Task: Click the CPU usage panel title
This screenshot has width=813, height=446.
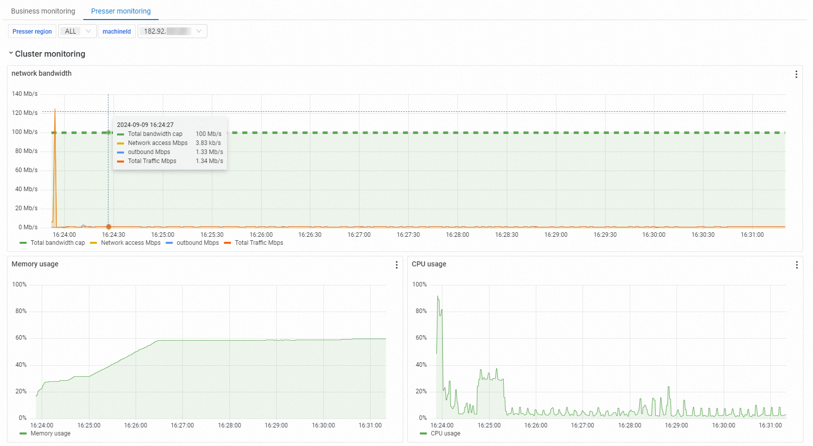Action: click(429, 264)
